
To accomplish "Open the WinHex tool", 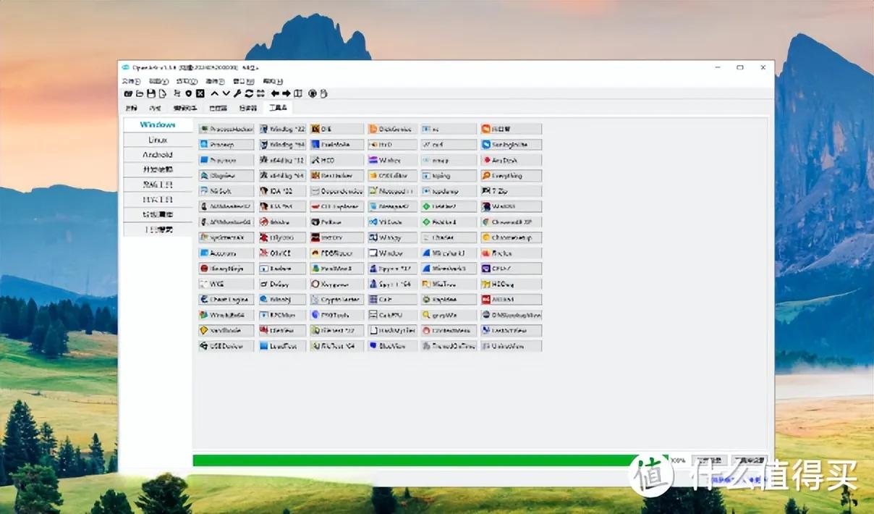I will (392, 160).
